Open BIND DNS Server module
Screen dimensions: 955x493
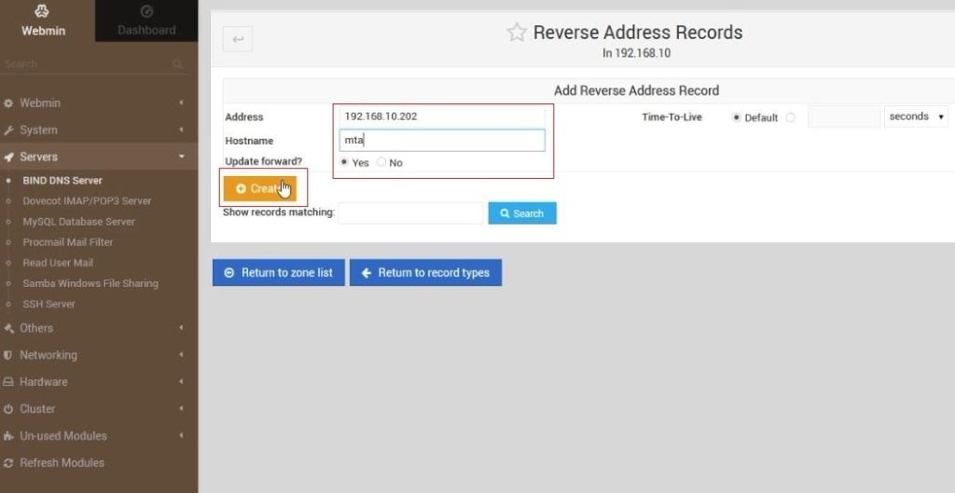tap(62, 180)
